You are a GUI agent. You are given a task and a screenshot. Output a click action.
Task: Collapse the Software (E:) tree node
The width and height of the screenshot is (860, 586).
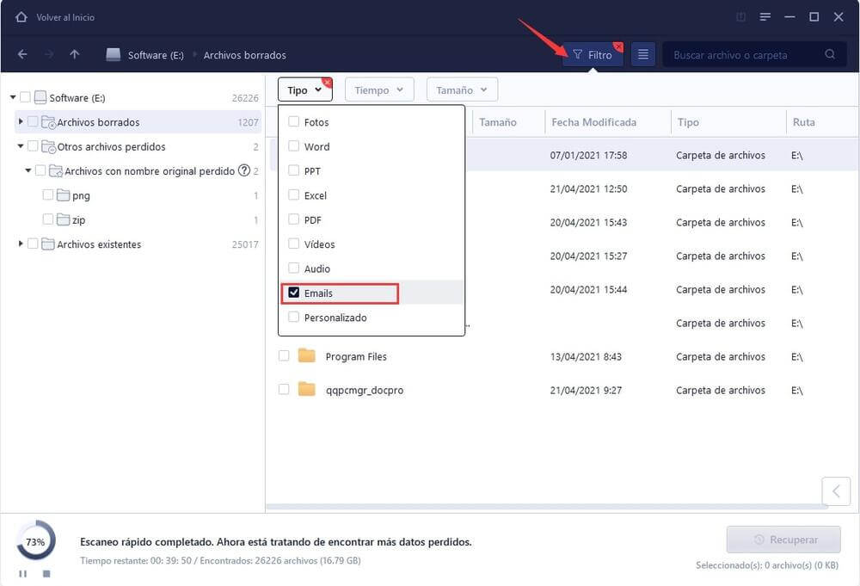[x=13, y=97]
